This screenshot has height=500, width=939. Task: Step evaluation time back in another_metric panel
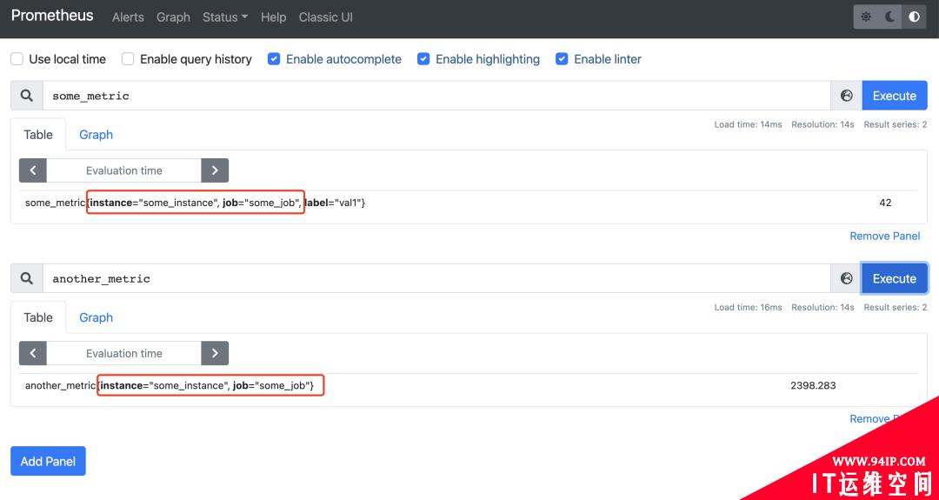click(33, 353)
